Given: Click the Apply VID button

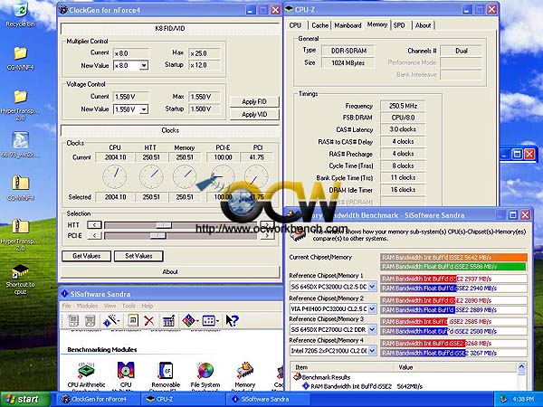Looking at the screenshot, I should click(254, 115).
